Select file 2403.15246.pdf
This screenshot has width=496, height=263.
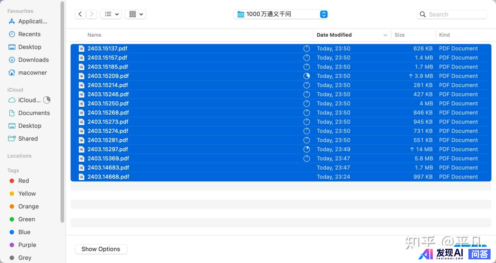pyautogui.click(x=281, y=94)
